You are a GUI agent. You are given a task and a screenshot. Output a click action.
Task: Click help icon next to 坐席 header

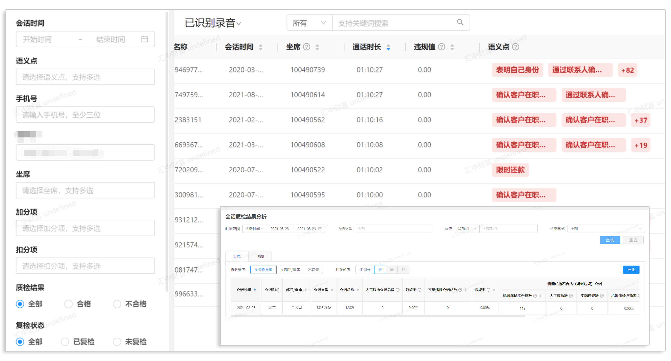307,47
